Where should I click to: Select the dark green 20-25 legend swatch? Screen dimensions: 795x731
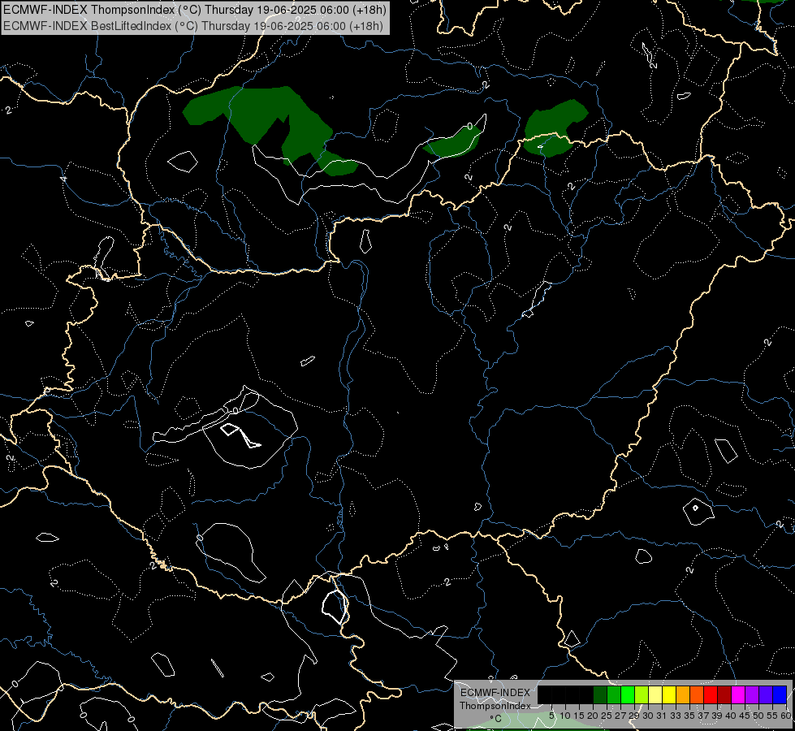pyautogui.click(x=600, y=695)
